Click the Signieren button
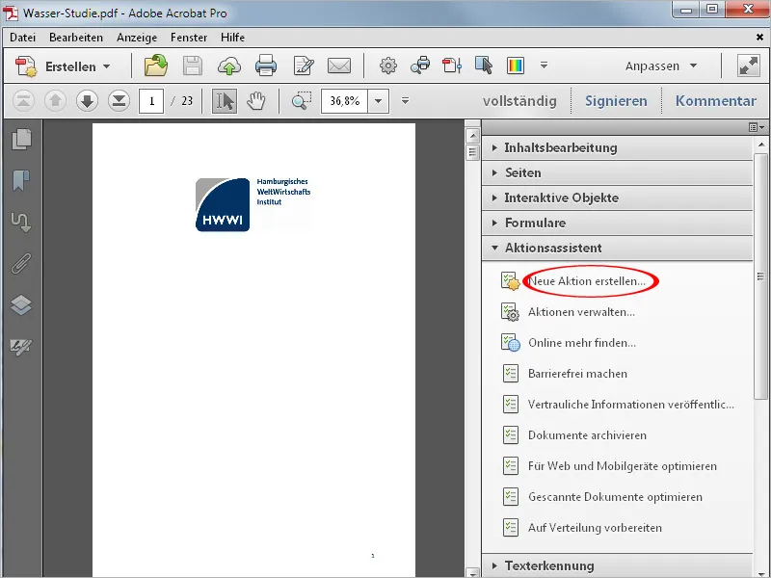771x578 pixels. [x=618, y=99]
